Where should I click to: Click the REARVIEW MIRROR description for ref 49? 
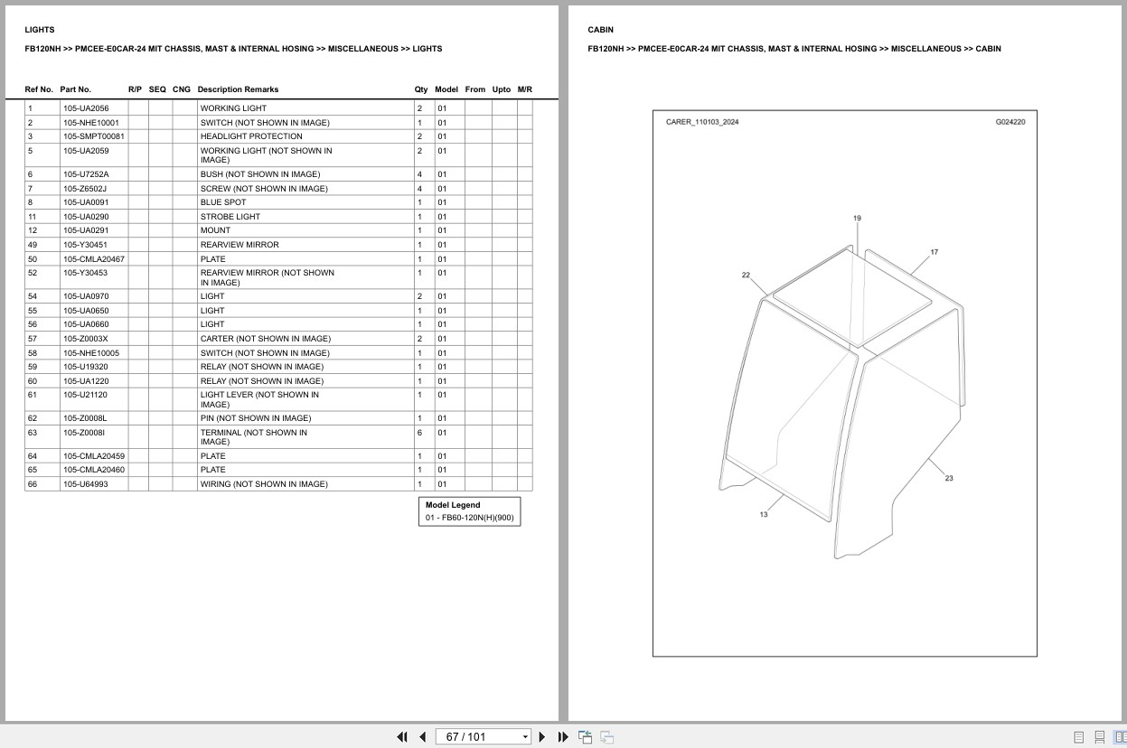pyautogui.click(x=239, y=245)
